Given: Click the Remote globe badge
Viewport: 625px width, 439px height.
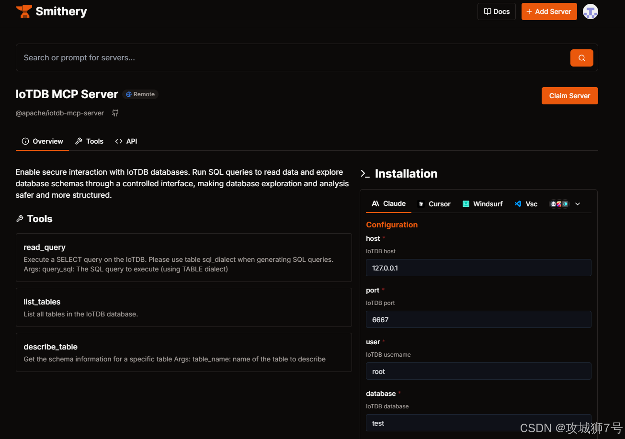Looking at the screenshot, I should (x=140, y=94).
